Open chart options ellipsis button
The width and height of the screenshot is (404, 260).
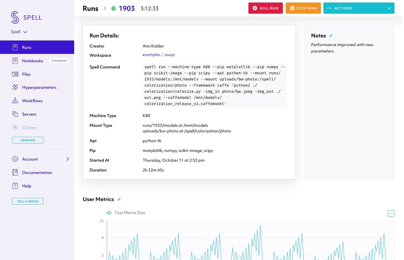[391, 213]
